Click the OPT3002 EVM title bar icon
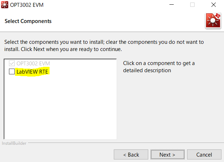Viewport: 224px width, 162px height. 5,5
